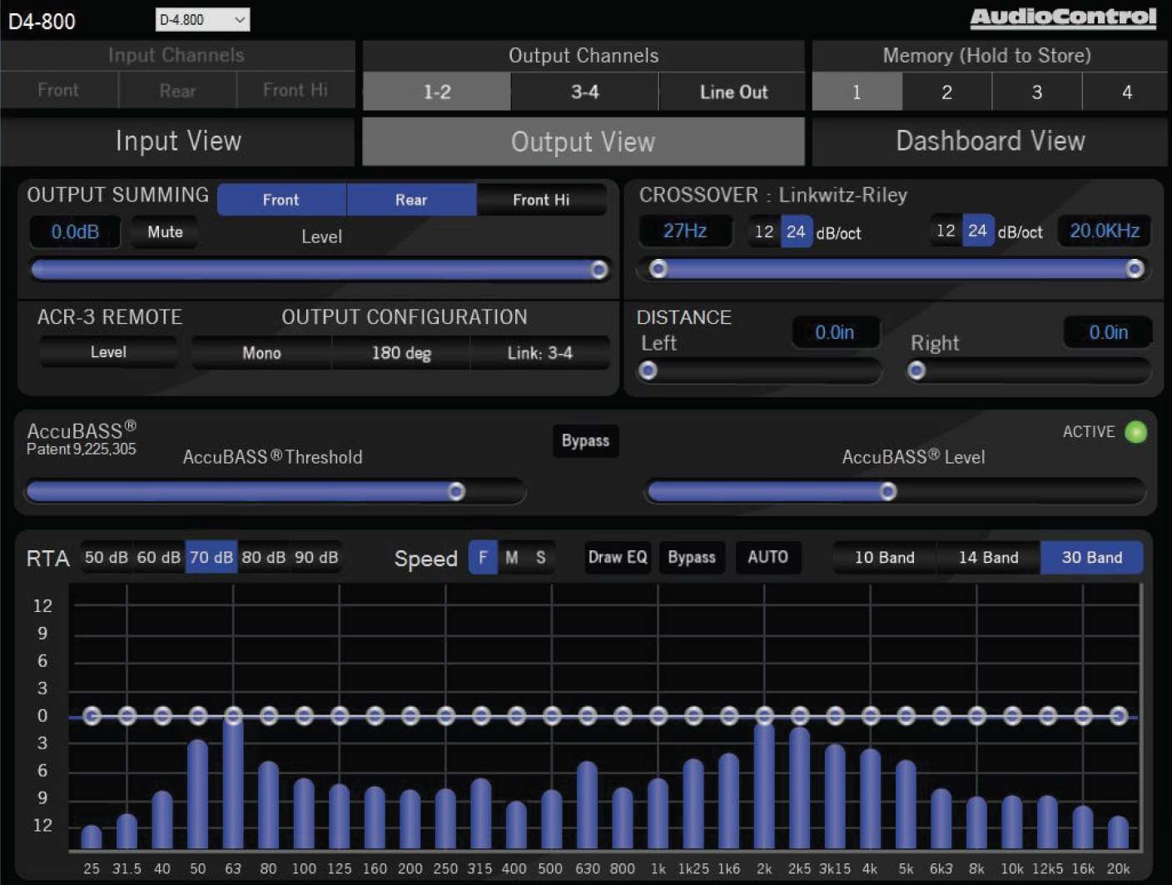Activate the AUTO EQ function
The width and height of the screenshot is (1172, 885).
click(767, 558)
